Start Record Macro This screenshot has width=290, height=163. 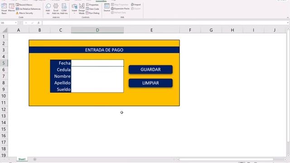pyautogui.click(x=24, y=5)
